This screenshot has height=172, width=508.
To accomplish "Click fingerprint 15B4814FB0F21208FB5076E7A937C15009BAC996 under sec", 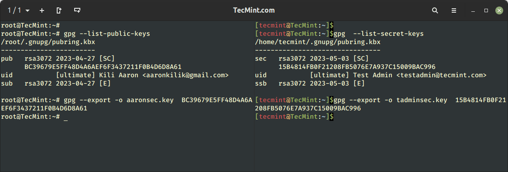I will (357, 67).
